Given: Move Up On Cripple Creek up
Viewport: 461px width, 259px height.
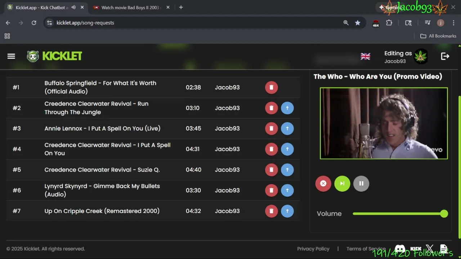Looking at the screenshot, I should click(287, 211).
